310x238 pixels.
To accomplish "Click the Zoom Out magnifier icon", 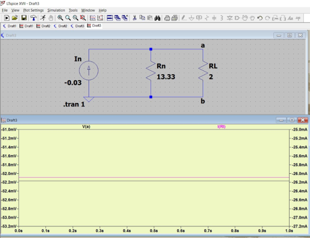I will coord(75,18).
